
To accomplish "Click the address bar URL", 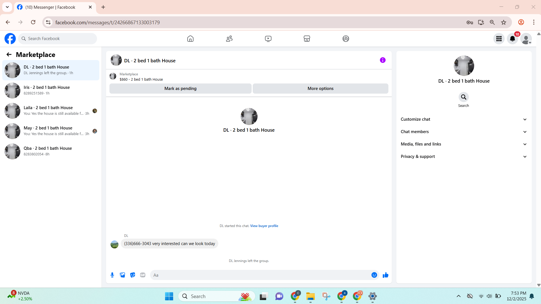I will (x=107, y=22).
